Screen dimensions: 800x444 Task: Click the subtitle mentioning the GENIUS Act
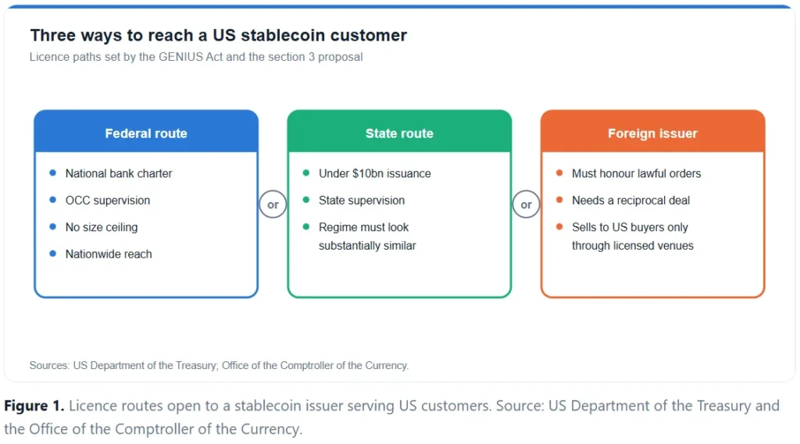click(x=196, y=57)
